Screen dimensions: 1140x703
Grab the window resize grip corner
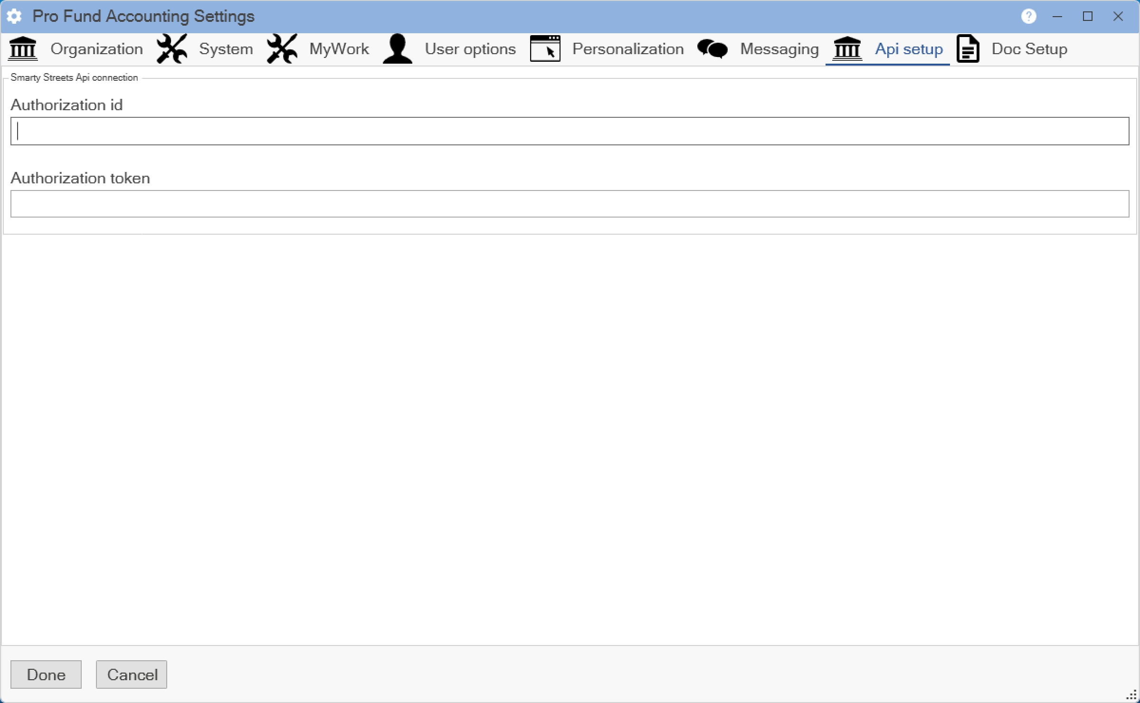[x=1132, y=696]
